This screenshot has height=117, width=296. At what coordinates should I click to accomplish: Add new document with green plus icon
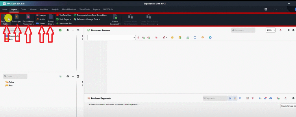point(60,30)
